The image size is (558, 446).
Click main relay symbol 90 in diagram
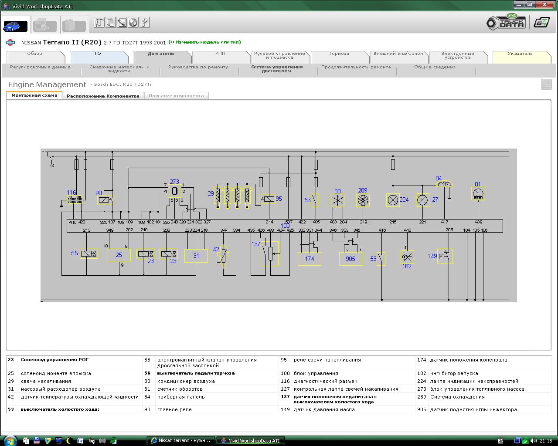(105, 200)
